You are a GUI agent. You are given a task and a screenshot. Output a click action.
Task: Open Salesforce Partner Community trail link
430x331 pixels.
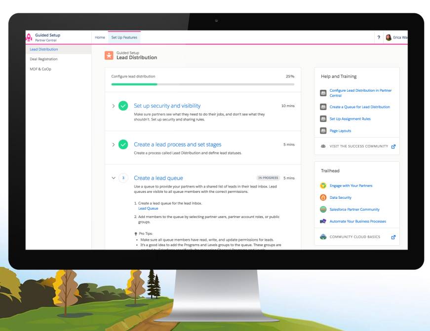(354, 209)
